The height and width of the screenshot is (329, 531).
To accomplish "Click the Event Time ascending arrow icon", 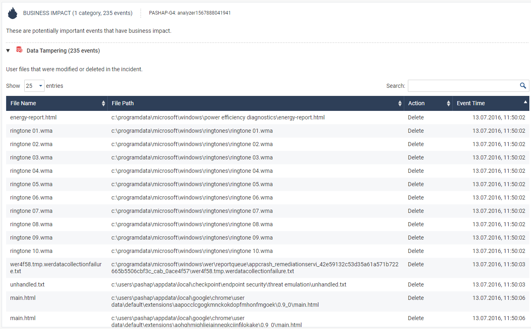I will (525, 102).
